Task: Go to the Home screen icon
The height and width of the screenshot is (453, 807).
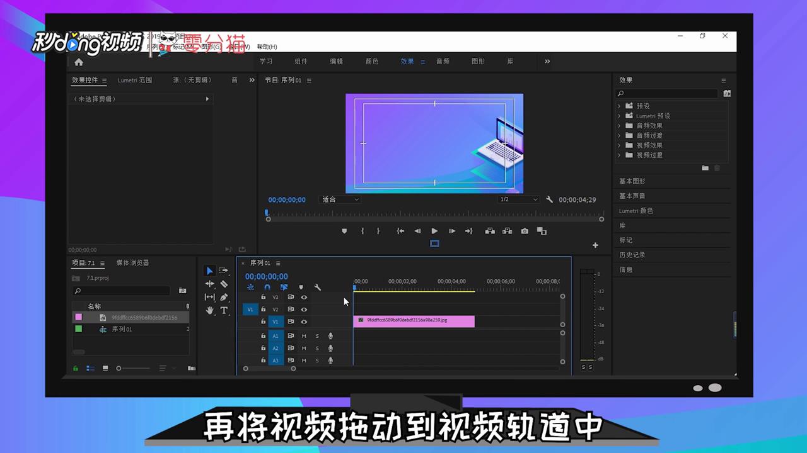Action: tap(79, 62)
